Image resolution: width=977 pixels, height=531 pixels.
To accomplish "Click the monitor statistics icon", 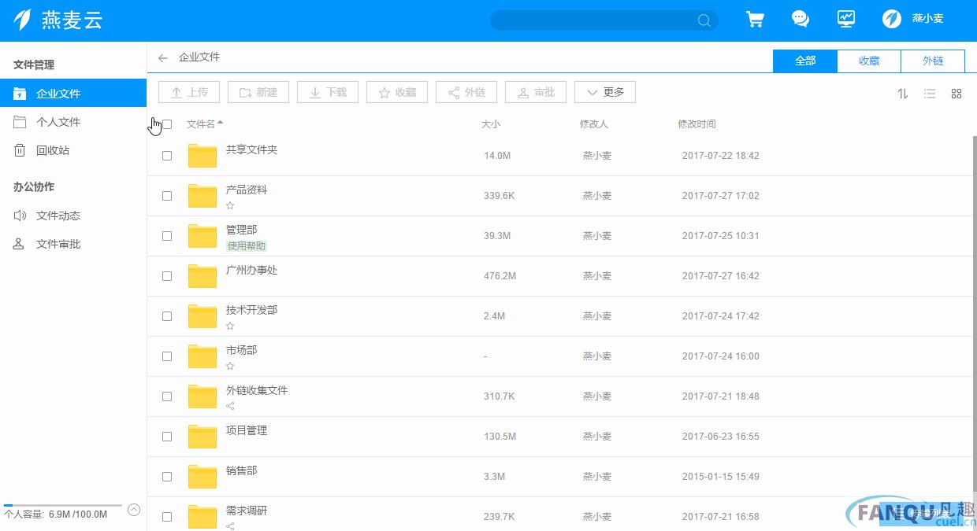I will pos(846,20).
